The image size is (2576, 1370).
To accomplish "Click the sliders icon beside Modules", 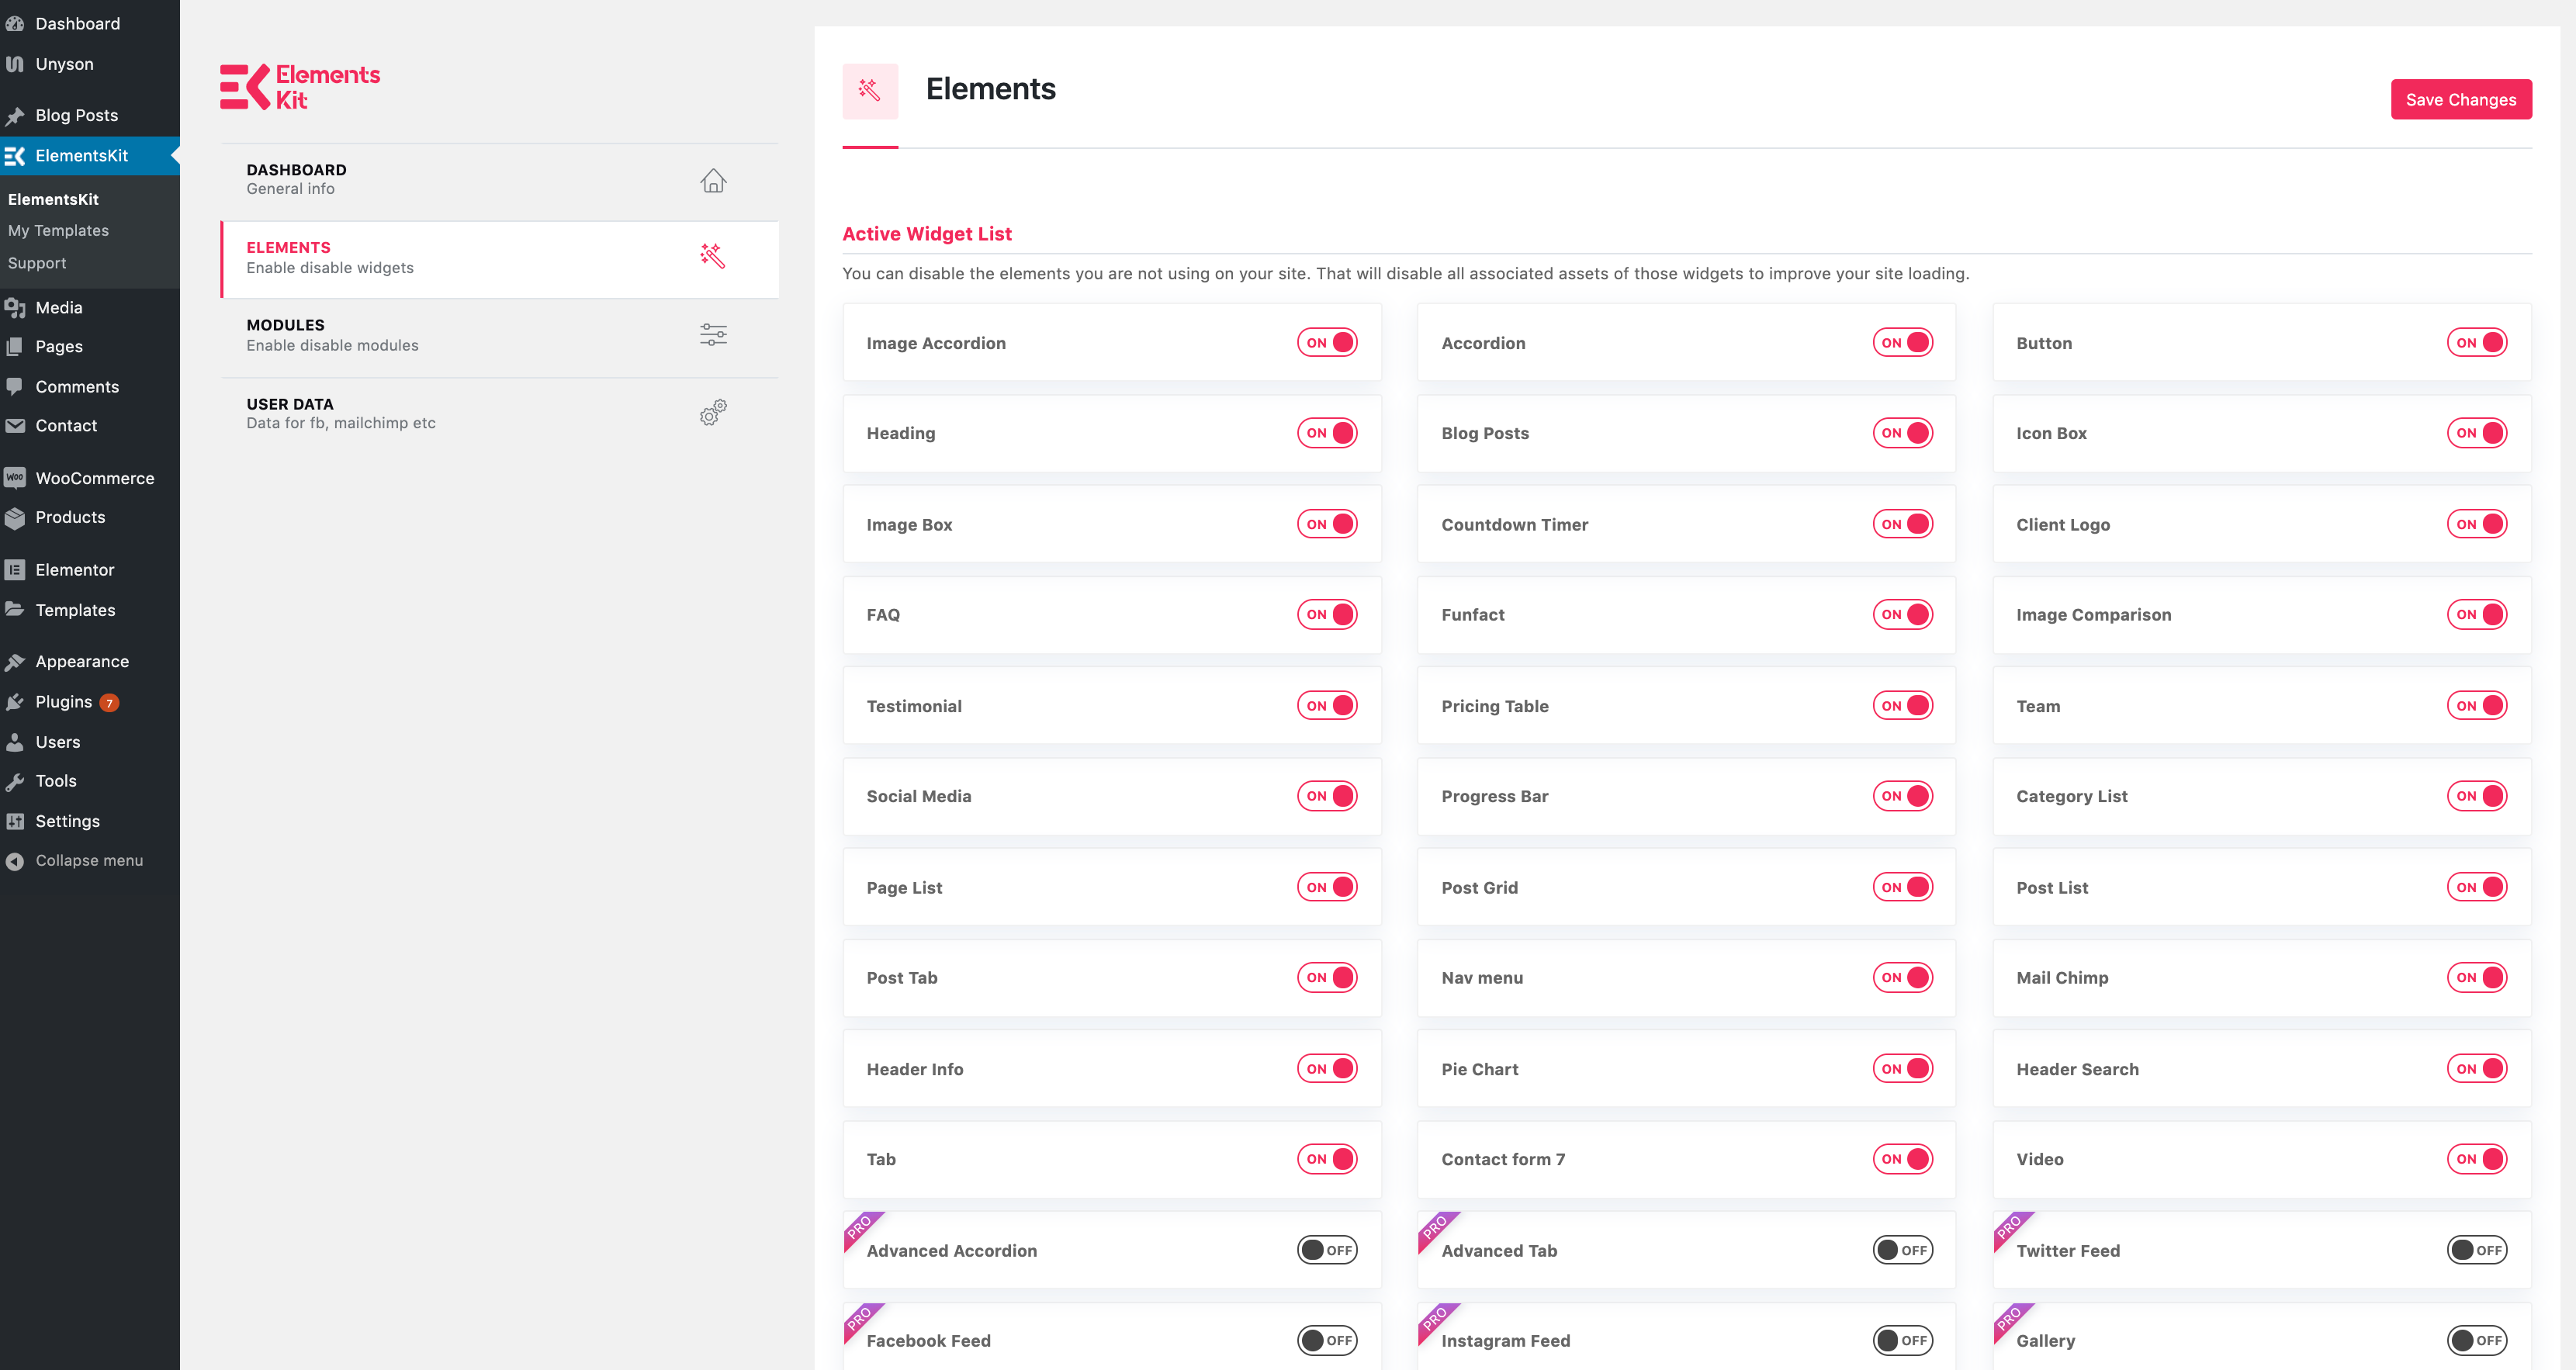I will point(712,335).
